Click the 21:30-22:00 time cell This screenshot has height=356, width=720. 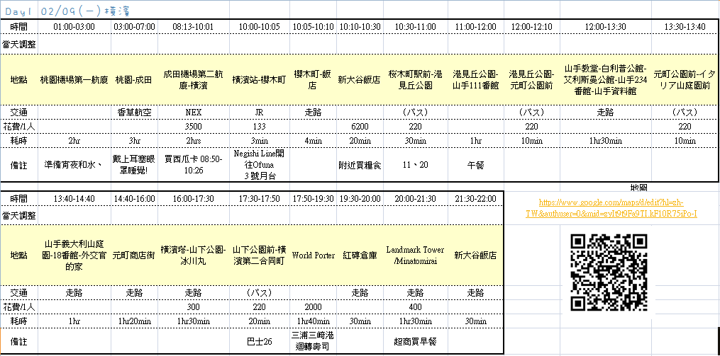476,199
